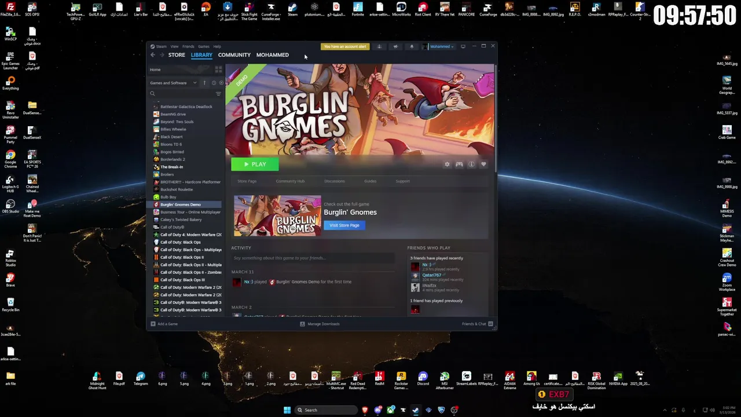
Task: Select Call of Duty: Black Ops III
Action: point(182,280)
